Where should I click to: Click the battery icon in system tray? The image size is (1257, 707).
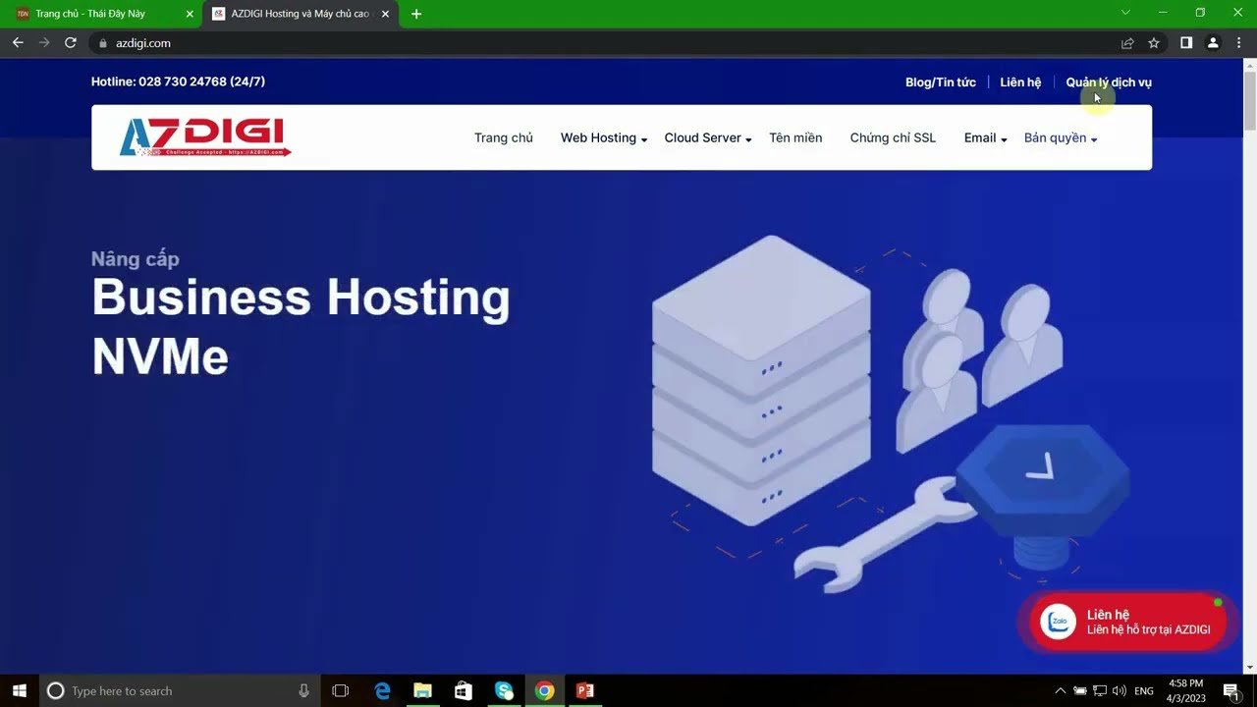coord(1080,690)
